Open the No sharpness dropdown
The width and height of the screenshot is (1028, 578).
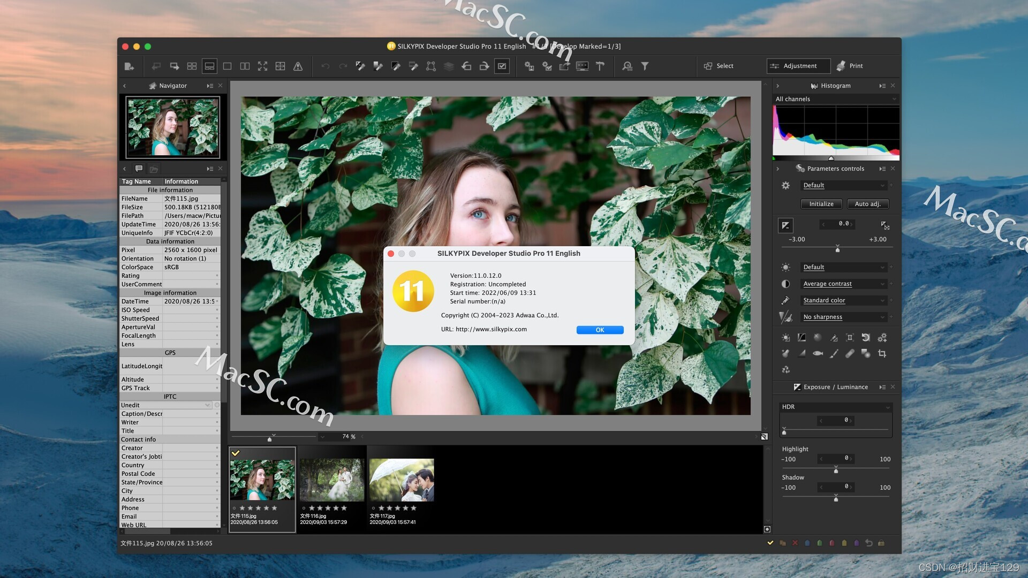click(x=844, y=317)
